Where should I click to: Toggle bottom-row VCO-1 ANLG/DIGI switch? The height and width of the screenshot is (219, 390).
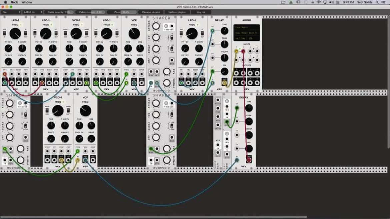pyautogui.click(x=47, y=110)
